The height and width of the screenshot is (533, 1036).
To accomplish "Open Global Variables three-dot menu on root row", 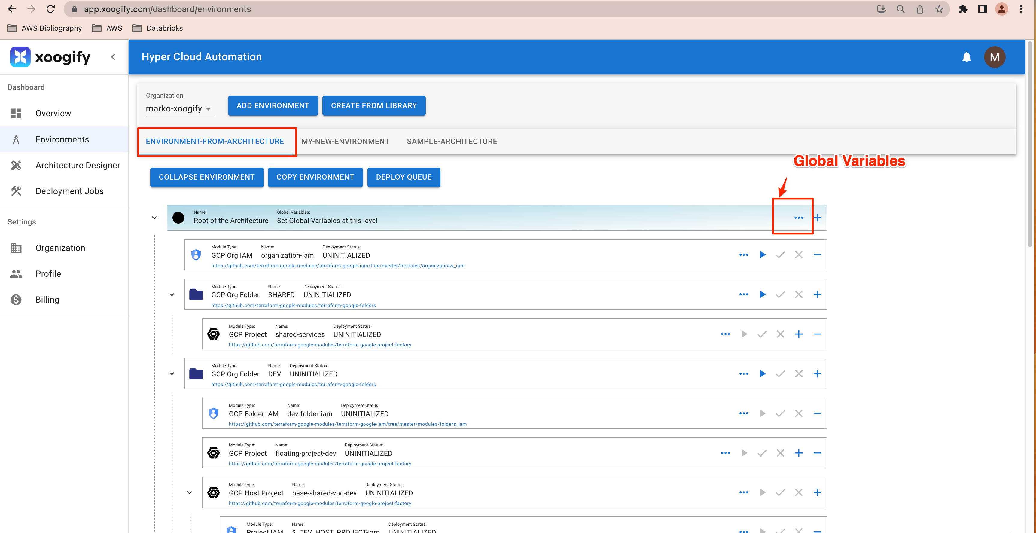I will pyautogui.click(x=798, y=218).
